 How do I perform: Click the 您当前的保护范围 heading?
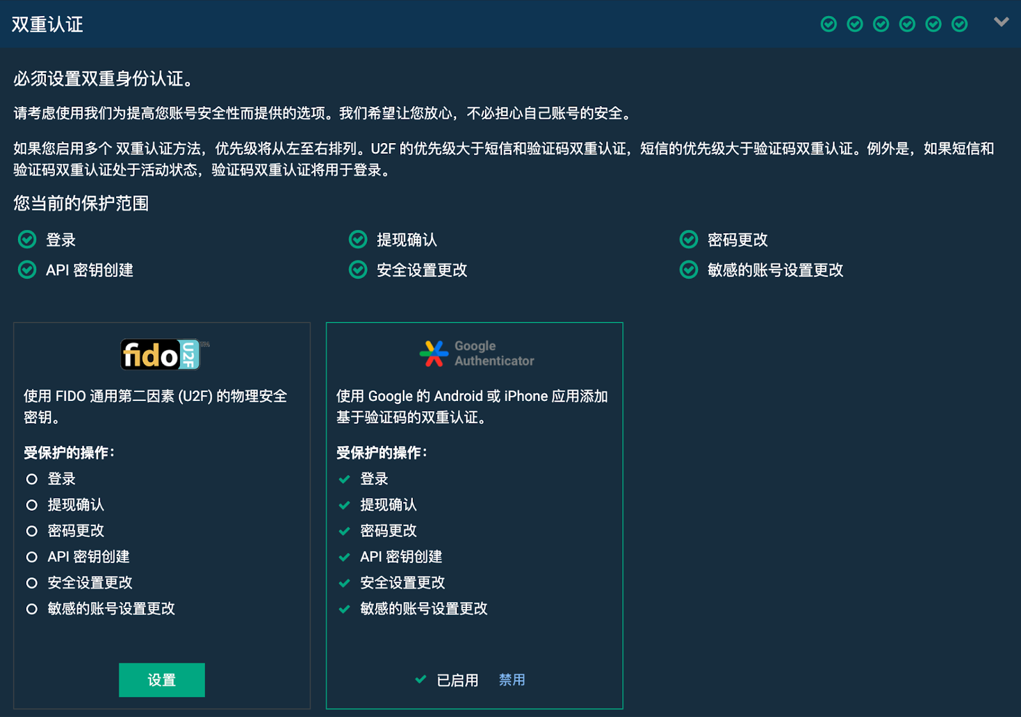pos(81,203)
